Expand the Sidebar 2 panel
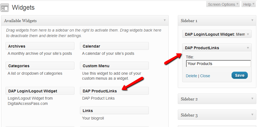The height and width of the screenshot is (127, 258). coord(252,99)
